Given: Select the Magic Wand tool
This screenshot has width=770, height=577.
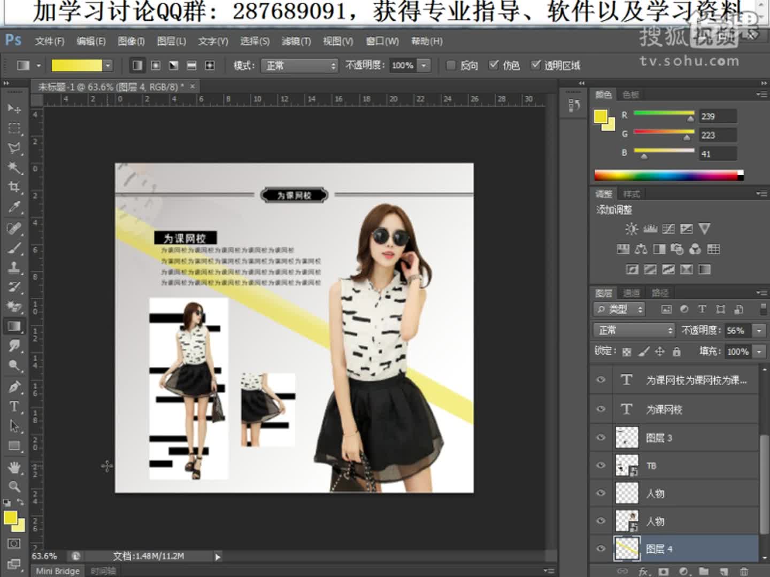Looking at the screenshot, I should (x=14, y=168).
